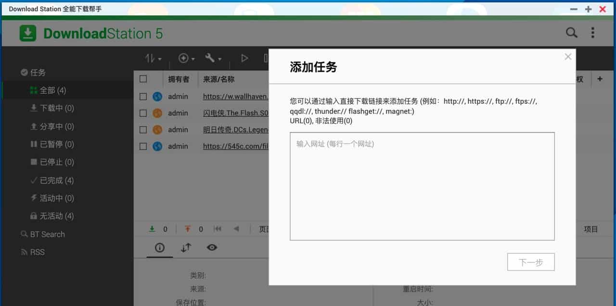
Task: Expand the sort order dropdown
Action: coord(154,58)
